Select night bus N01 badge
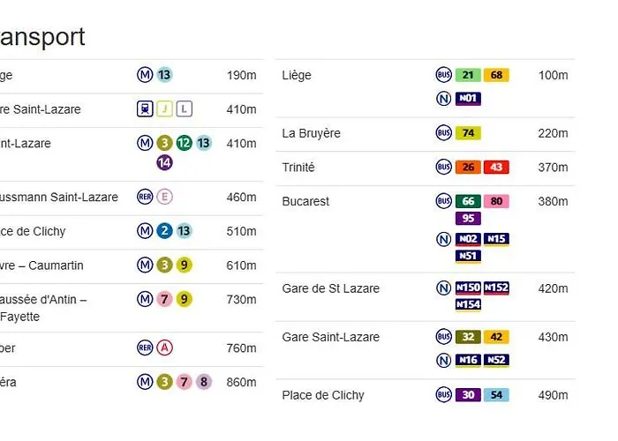The height and width of the screenshot is (441, 618). pyautogui.click(x=468, y=98)
